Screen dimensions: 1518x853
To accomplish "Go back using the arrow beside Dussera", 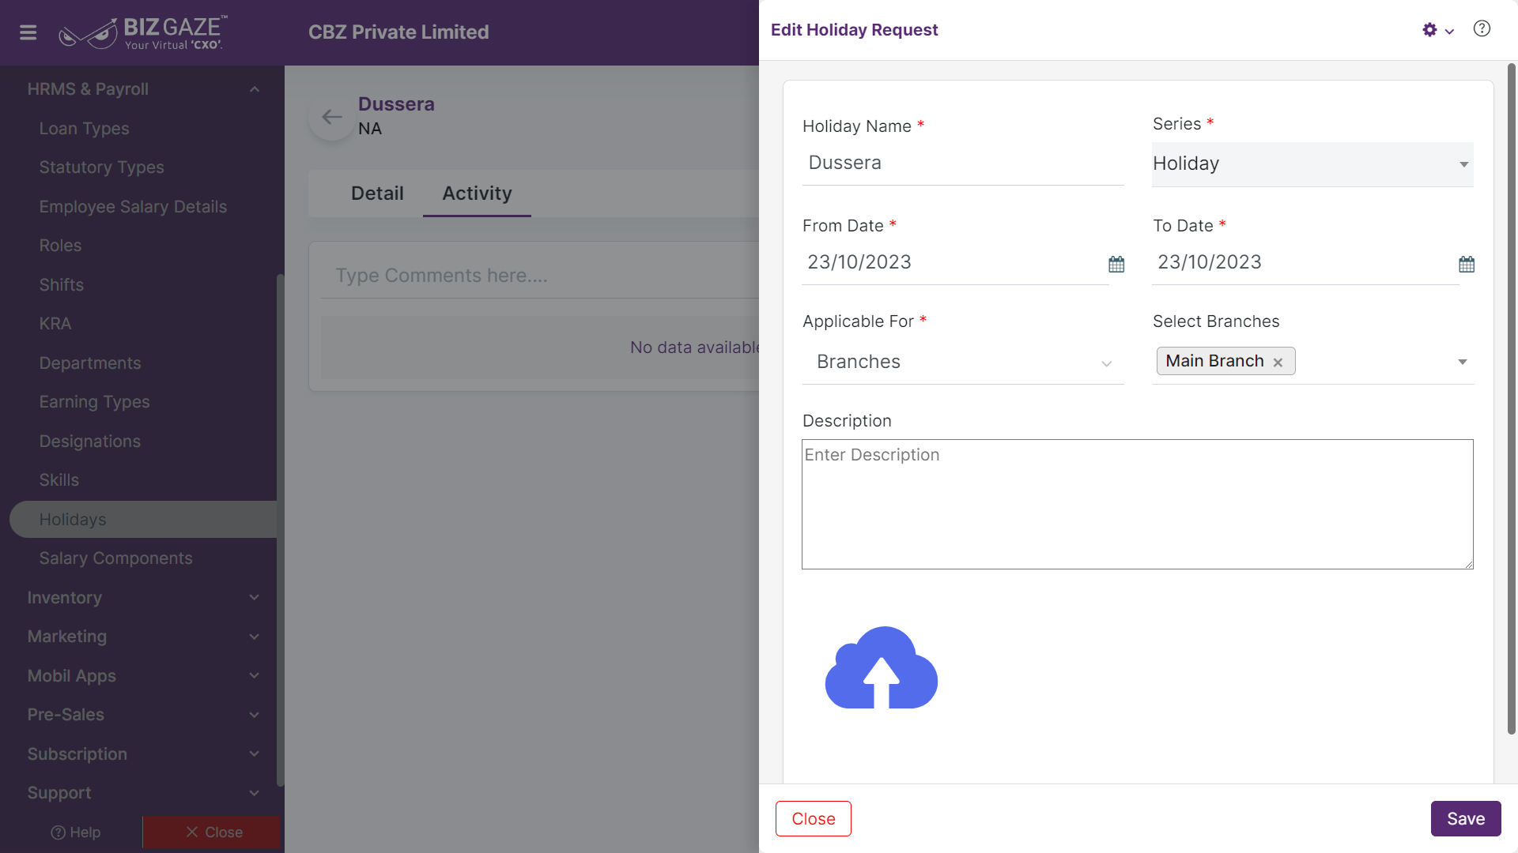I will pos(332,118).
